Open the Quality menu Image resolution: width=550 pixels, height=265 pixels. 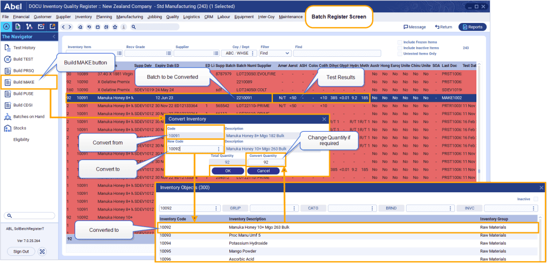[x=172, y=17]
